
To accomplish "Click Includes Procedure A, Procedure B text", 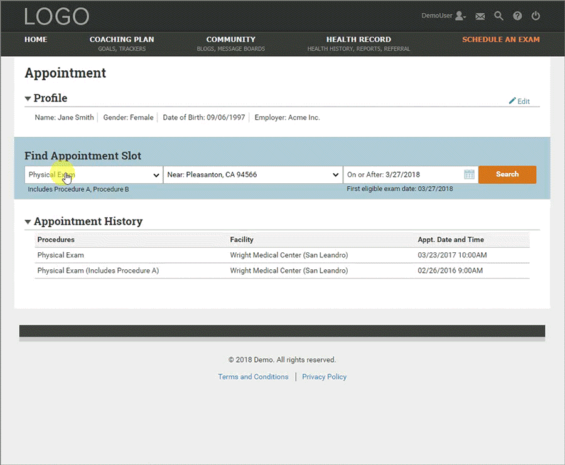I will tap(78, 189).
